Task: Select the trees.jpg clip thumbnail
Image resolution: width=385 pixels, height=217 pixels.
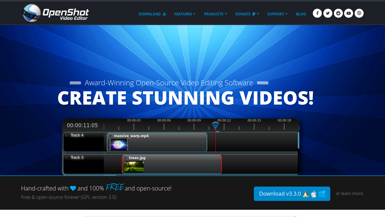Action: tap(134, 167)
